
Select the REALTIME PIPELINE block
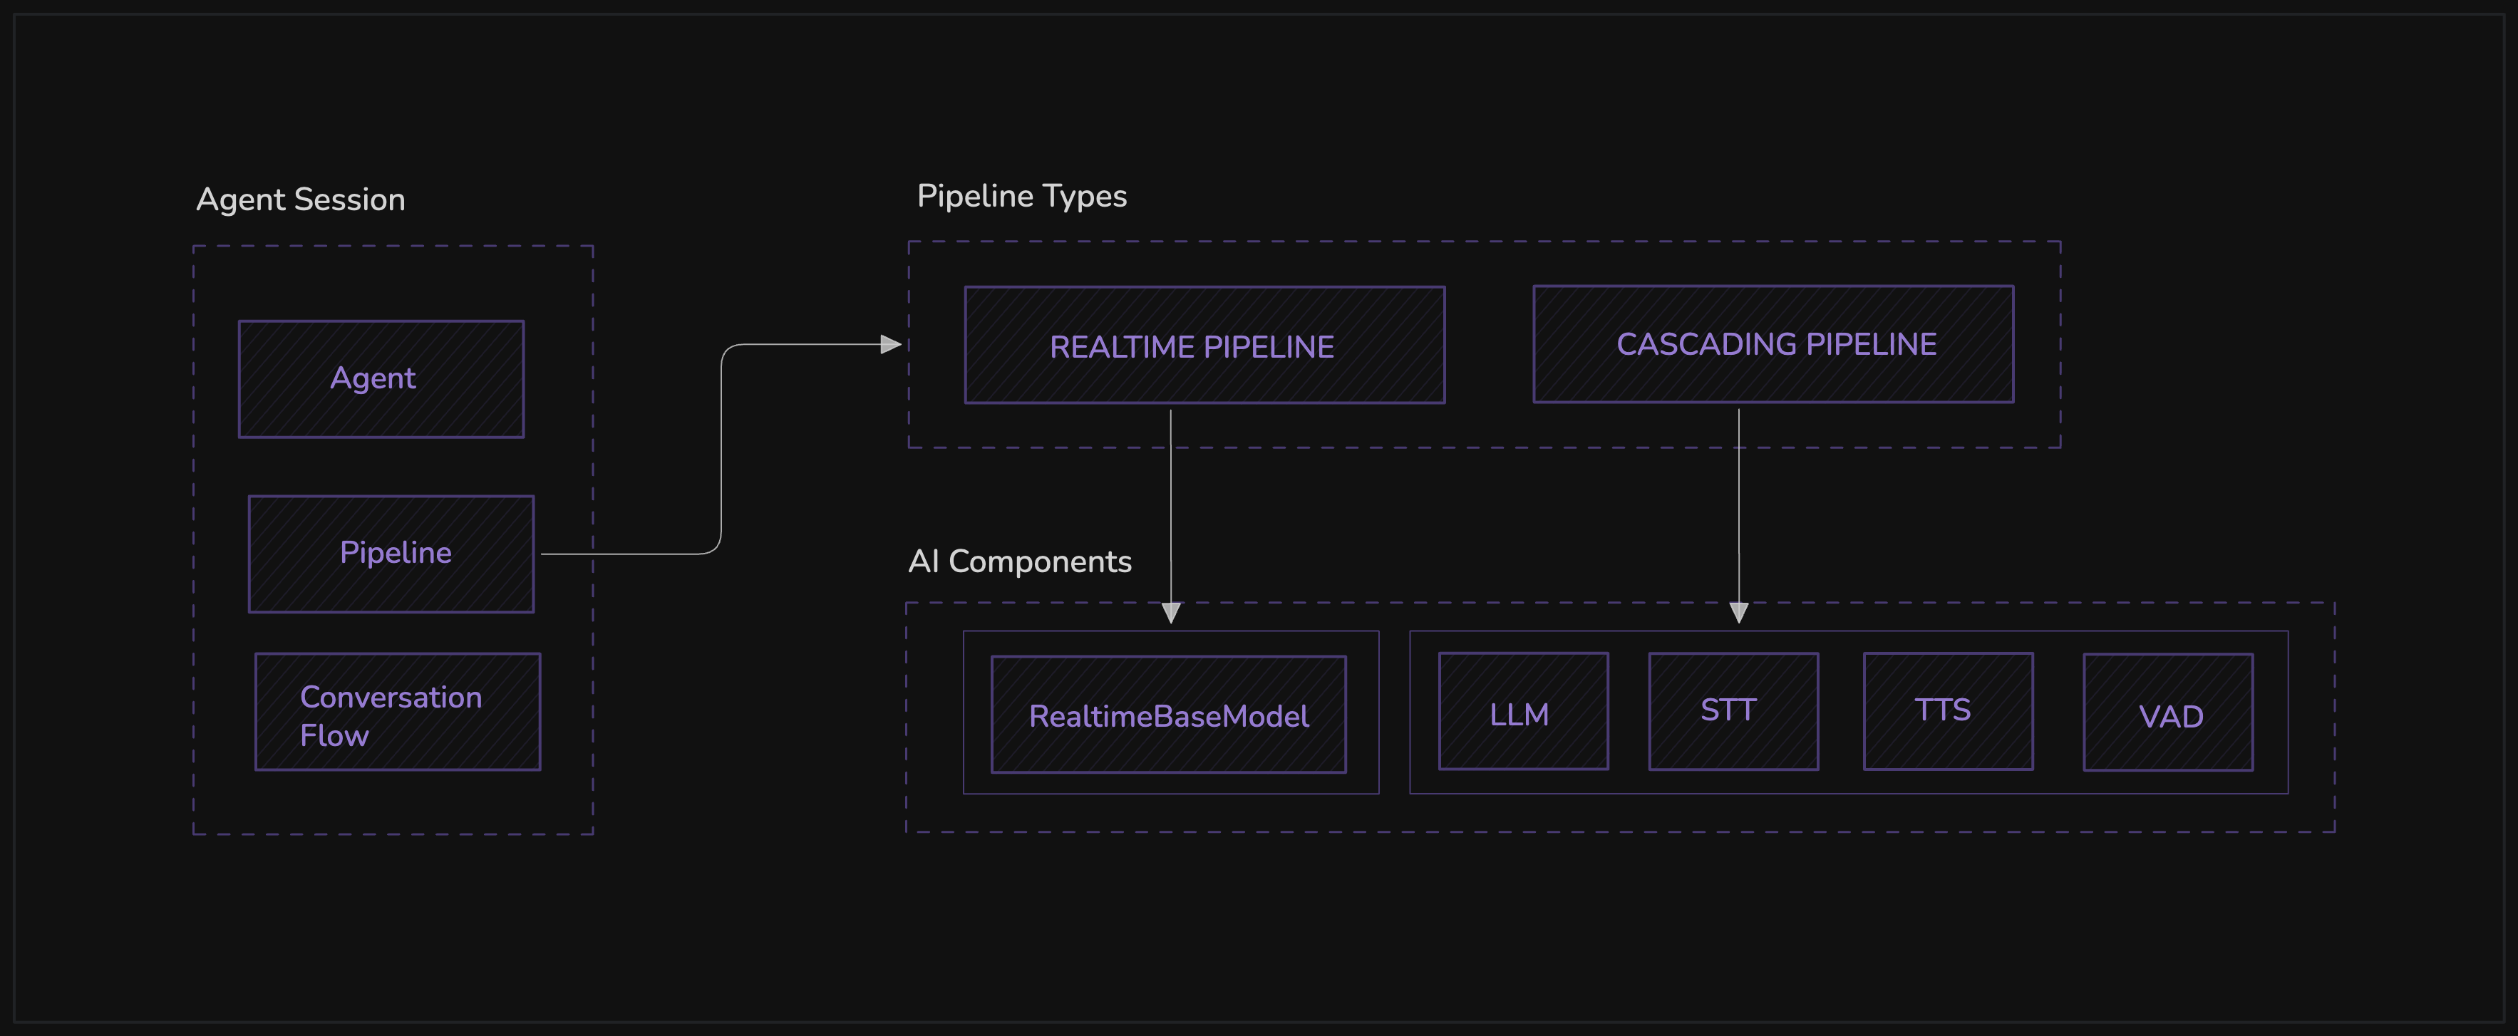(x=1204, y=345)
